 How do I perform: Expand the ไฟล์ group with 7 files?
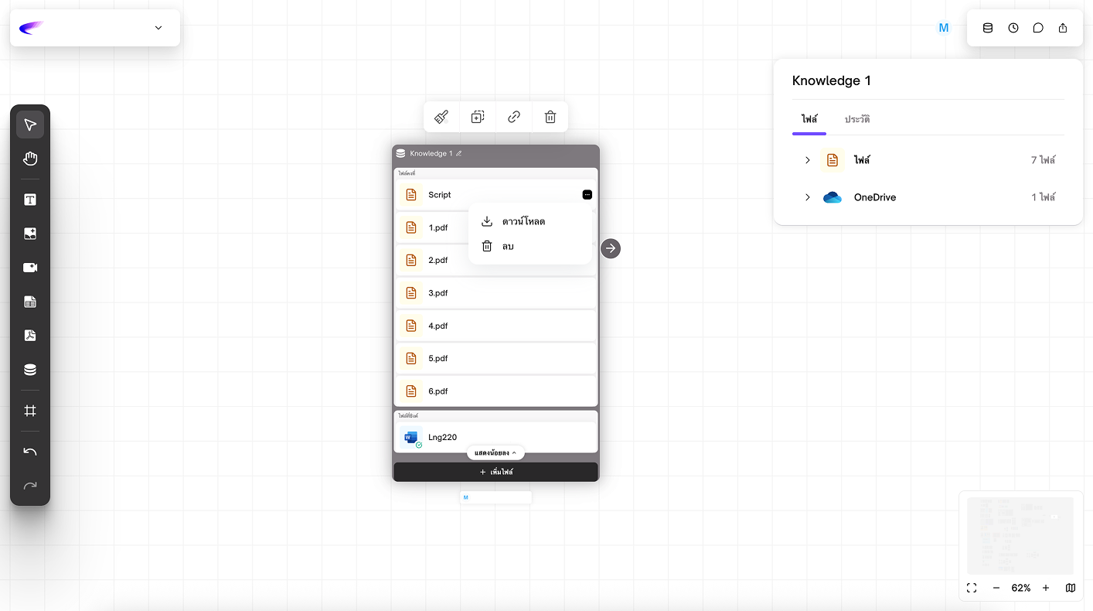click(x=807, y=160)
